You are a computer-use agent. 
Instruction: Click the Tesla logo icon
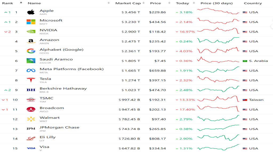[31, 80]
